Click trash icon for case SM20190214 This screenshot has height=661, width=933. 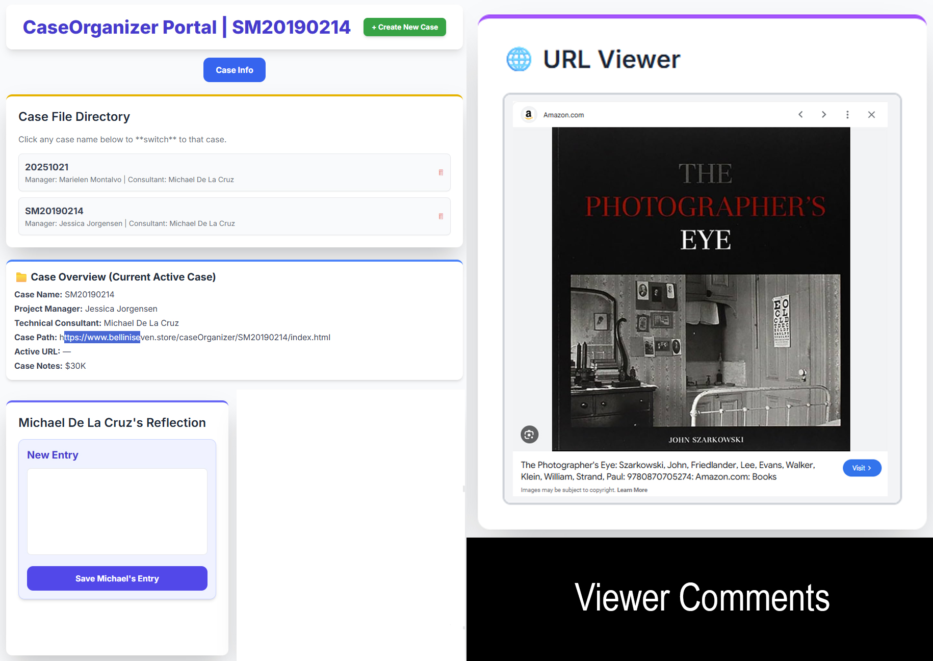point(440,216)
